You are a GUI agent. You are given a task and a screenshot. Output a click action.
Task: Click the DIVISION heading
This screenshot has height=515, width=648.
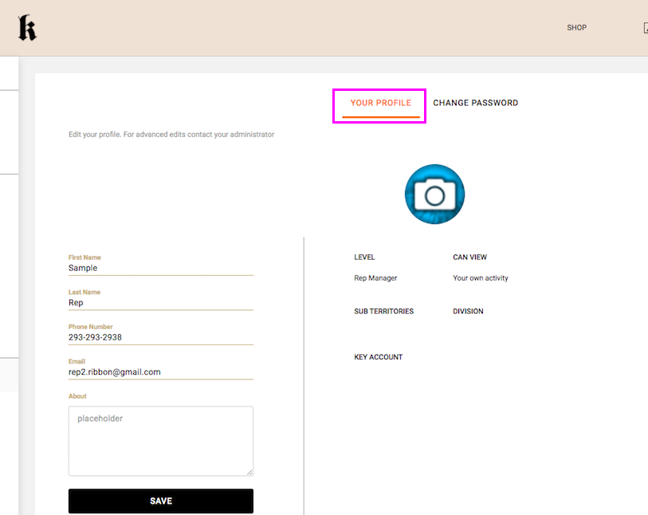click(x=468, y=312)
